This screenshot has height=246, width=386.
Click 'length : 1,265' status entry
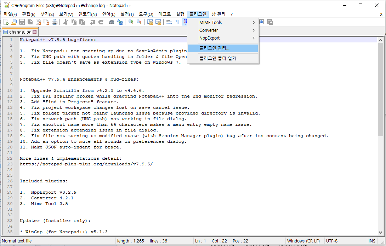[x=130, y=241]
